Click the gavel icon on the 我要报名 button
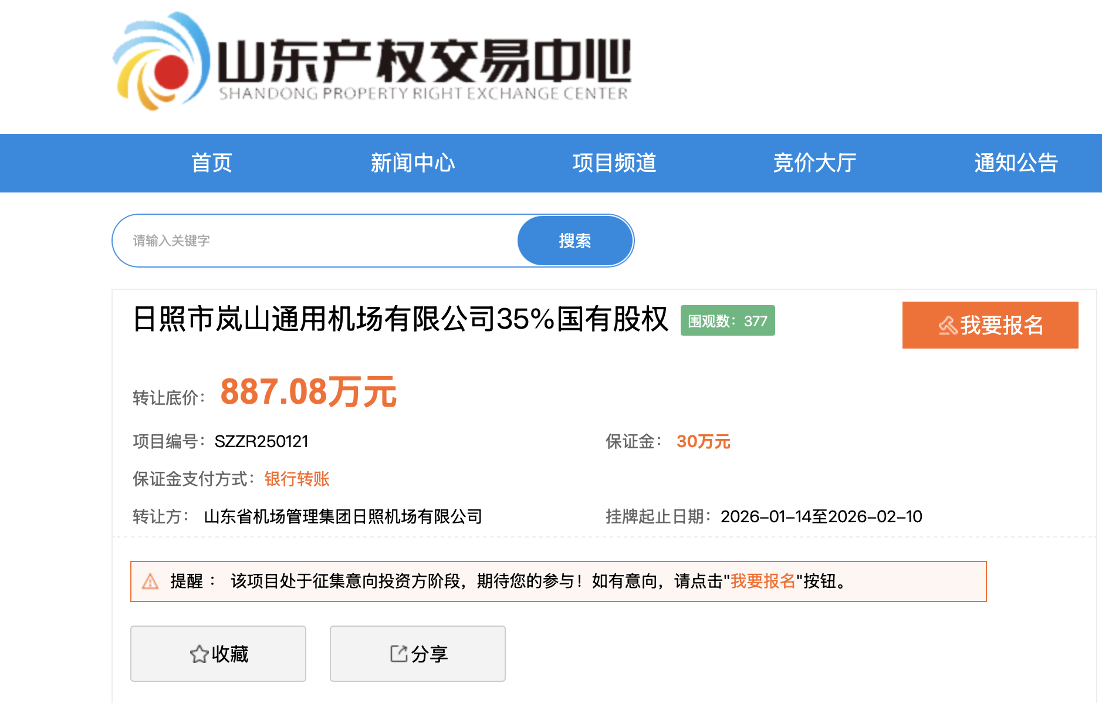 click(947, 325)
